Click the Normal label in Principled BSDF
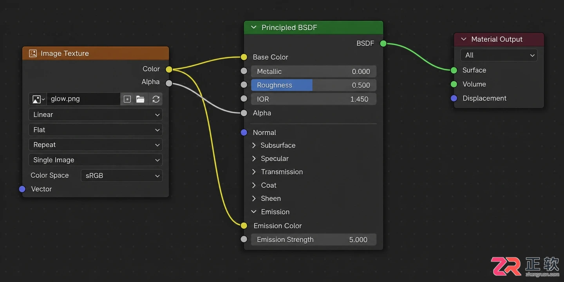The width and height of the screenshot is (564, 282). (x=264, y=132)
